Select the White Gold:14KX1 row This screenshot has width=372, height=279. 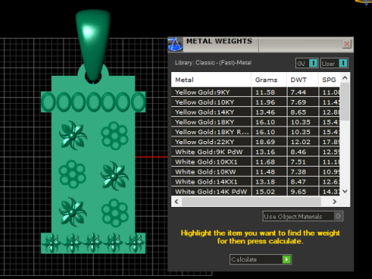click(256, 181)
